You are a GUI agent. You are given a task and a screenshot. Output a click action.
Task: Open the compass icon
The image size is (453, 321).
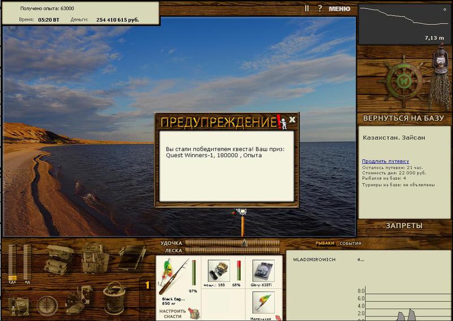47,306
